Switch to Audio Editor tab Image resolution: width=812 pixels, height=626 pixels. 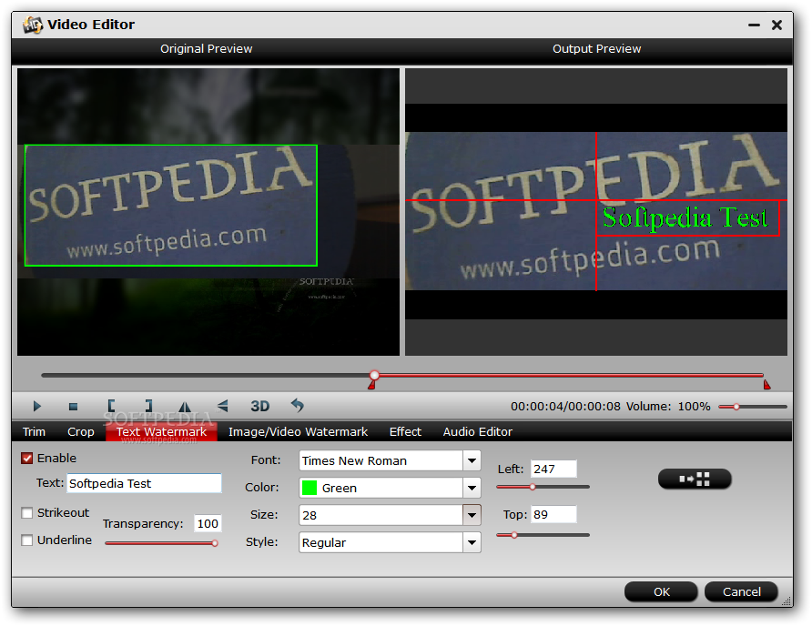tap(478, 432)
